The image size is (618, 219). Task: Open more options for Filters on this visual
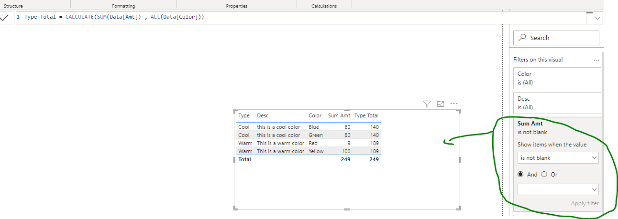596,61
